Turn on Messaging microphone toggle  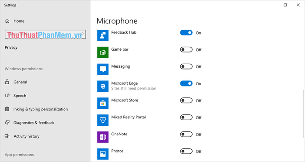(x=186, y=67)
